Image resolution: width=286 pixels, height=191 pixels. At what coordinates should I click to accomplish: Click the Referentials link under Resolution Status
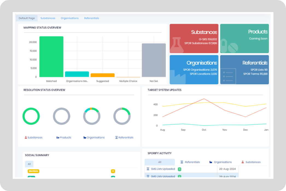coord(126,137)
